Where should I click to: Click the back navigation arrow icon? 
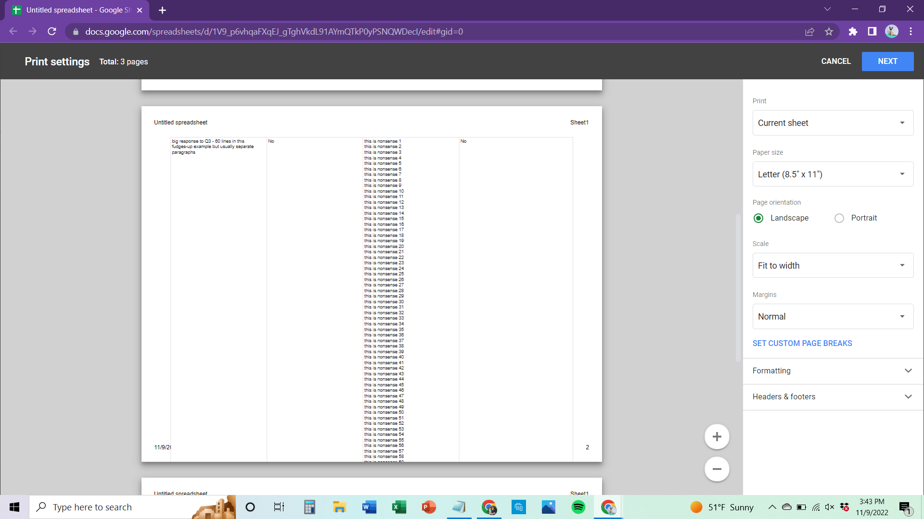coord(13,32)
